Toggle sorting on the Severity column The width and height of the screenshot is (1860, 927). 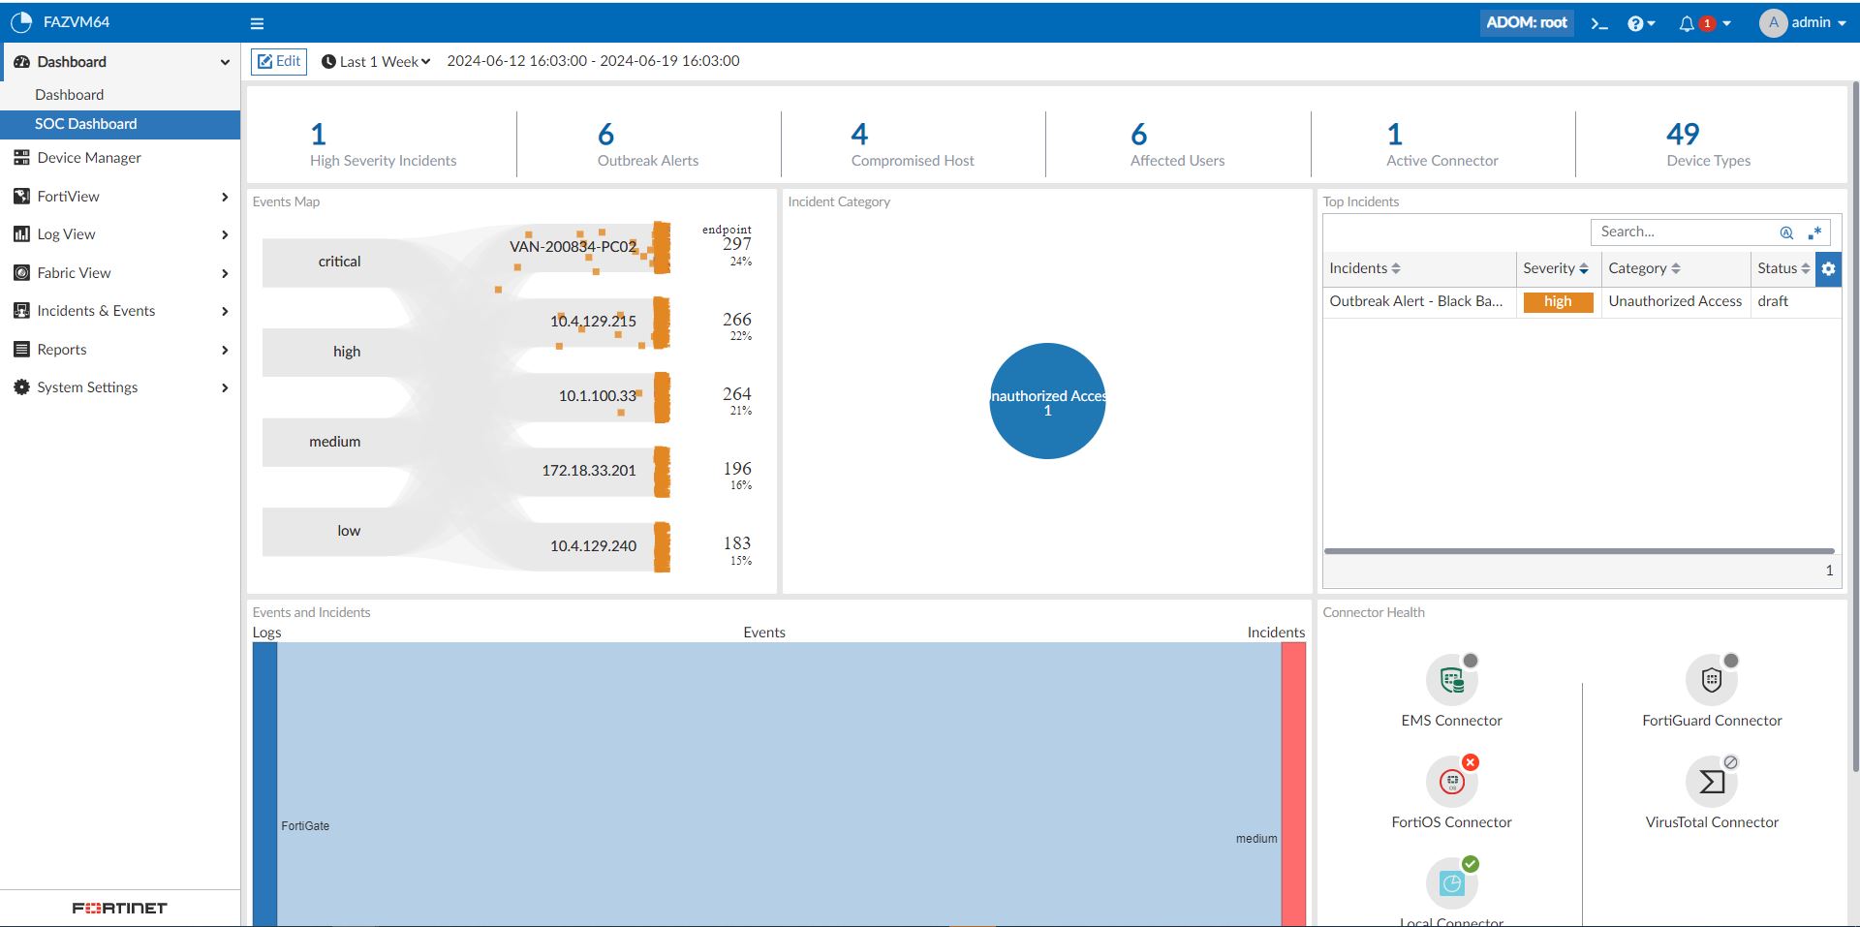[x=1585, y=268]
